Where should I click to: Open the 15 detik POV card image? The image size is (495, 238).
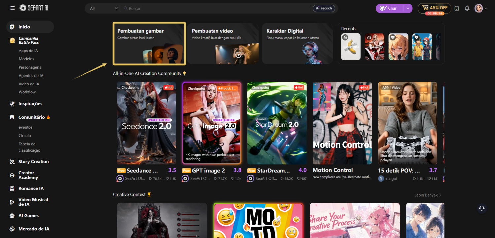click(408, 123)
